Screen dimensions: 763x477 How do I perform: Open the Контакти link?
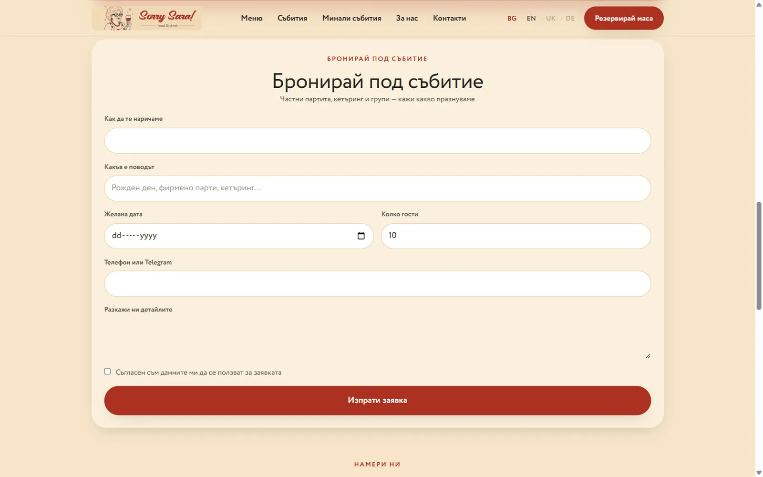tap(449, 18)
